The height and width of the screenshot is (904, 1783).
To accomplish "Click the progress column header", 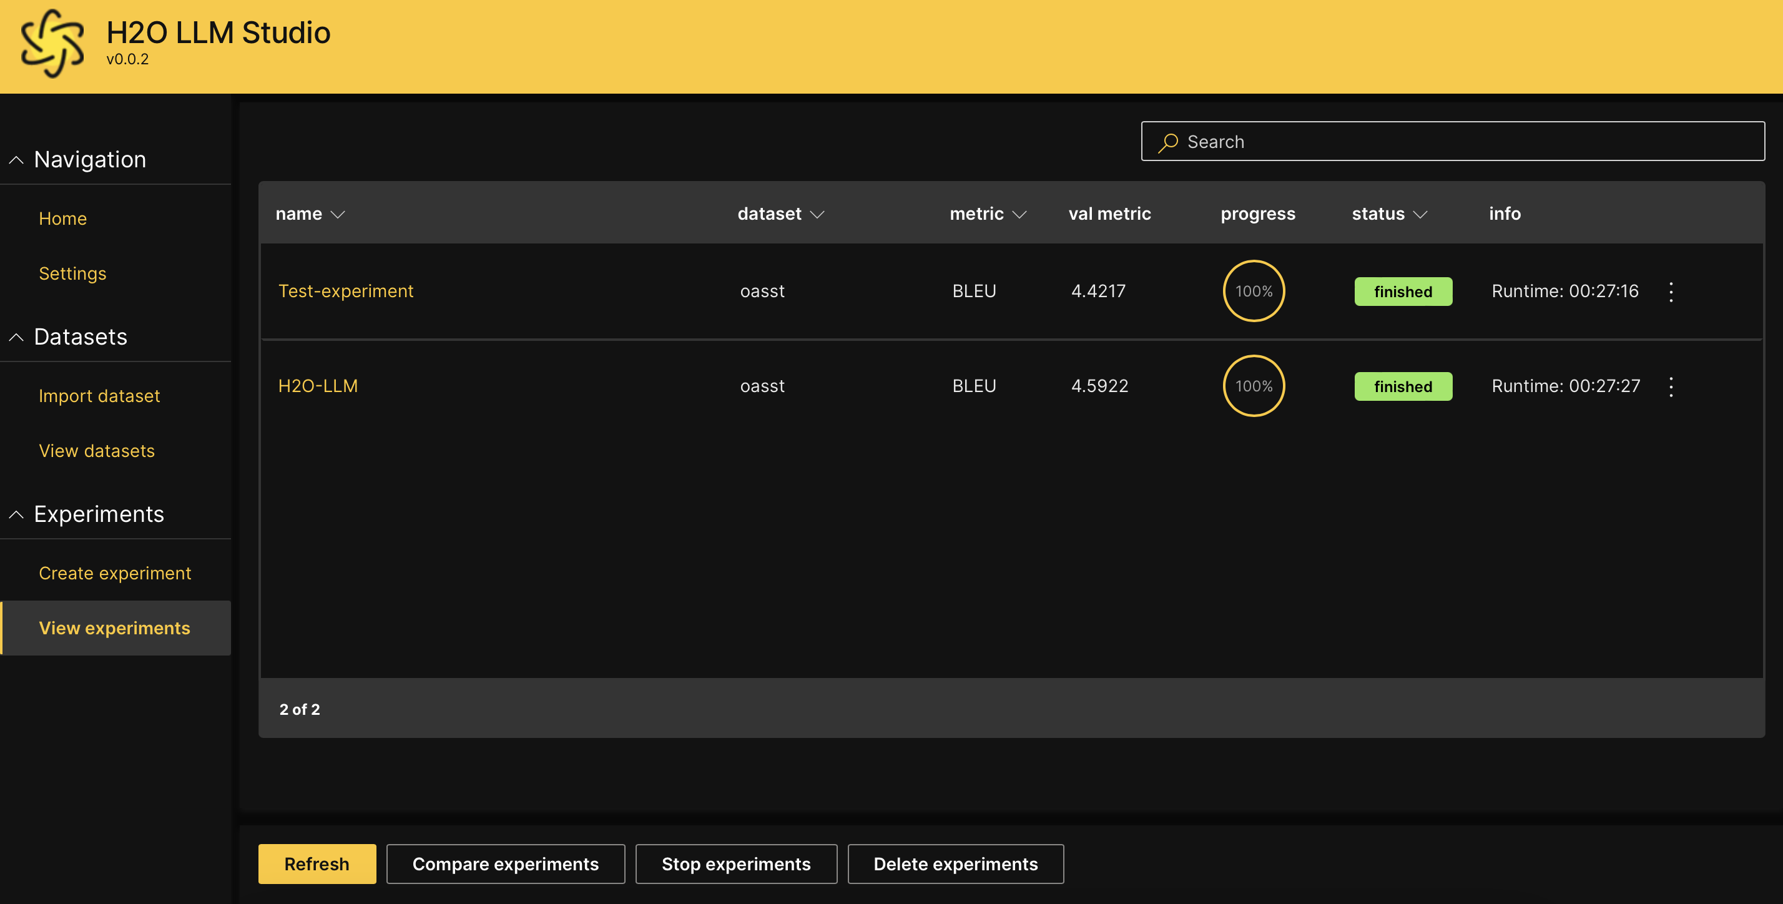I will tap(1257, 215).
